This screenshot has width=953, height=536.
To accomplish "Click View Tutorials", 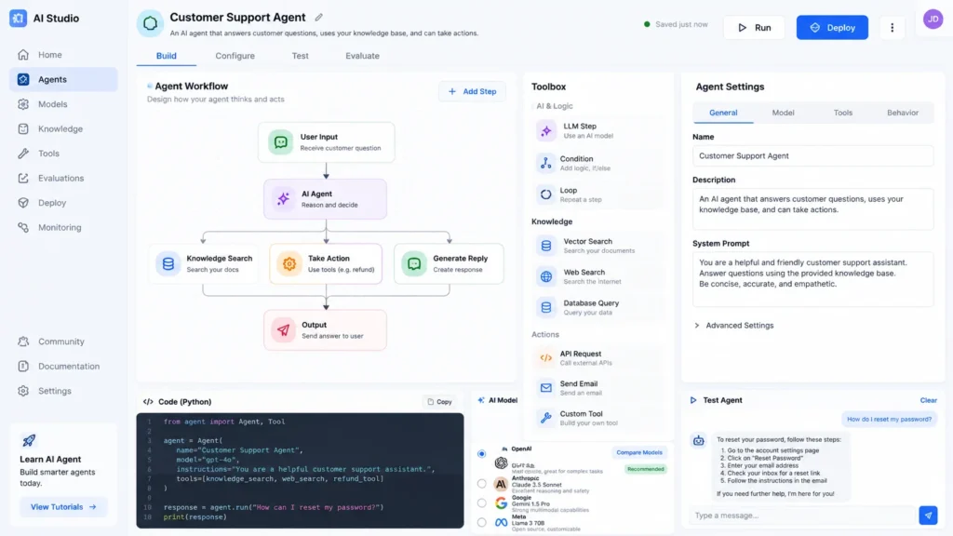I will [x=63, y=507].
